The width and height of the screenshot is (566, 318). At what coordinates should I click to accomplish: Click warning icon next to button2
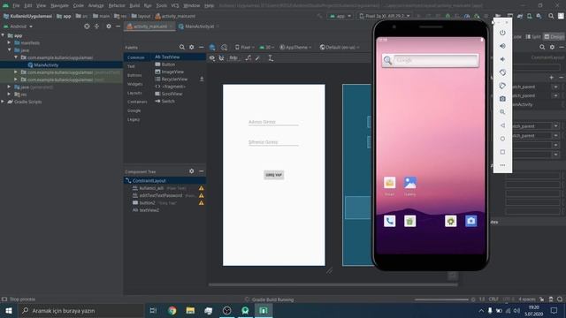coord(201,203)
